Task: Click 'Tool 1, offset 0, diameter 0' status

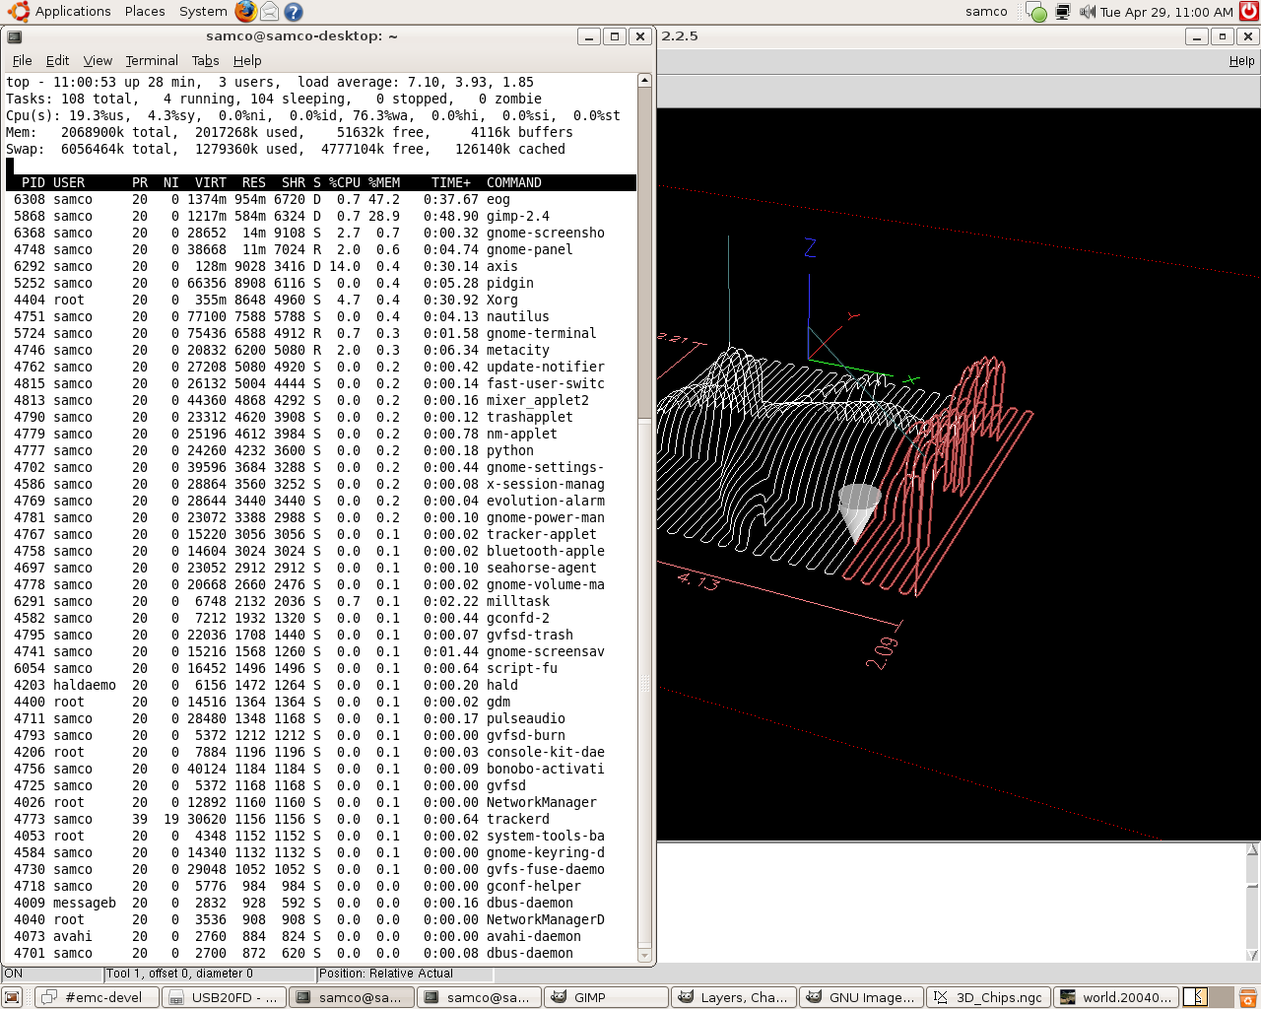Action: point(209,974)
